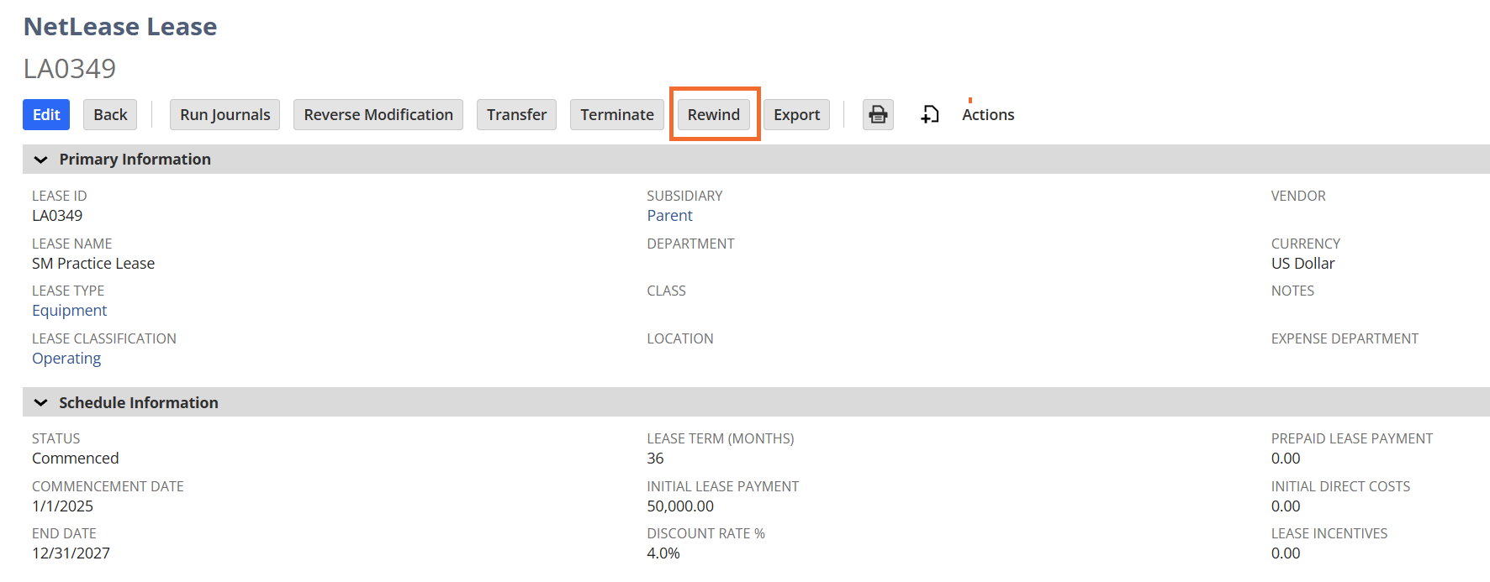Click the NetLease Lease page heading
1490x582 pixels.
[120, 27]
